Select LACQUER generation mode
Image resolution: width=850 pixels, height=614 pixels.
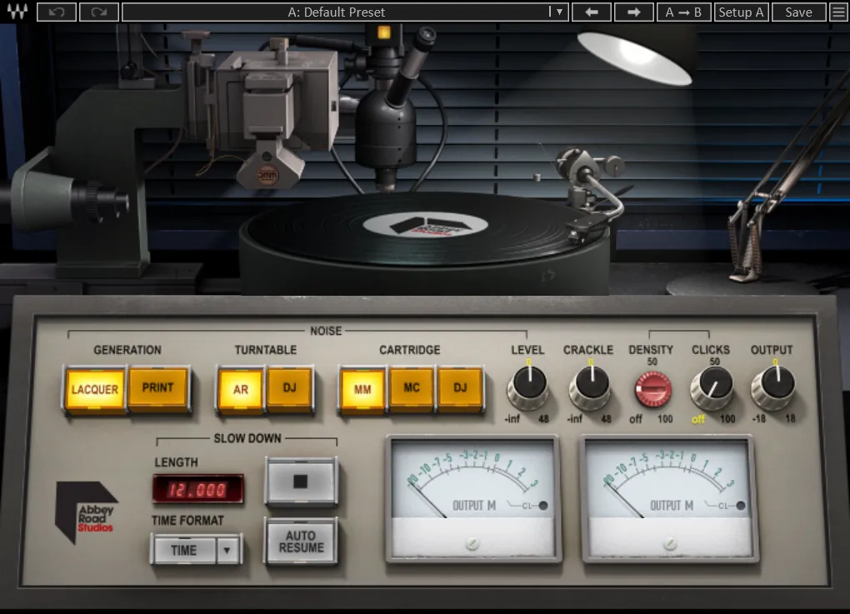coord(94,389)
